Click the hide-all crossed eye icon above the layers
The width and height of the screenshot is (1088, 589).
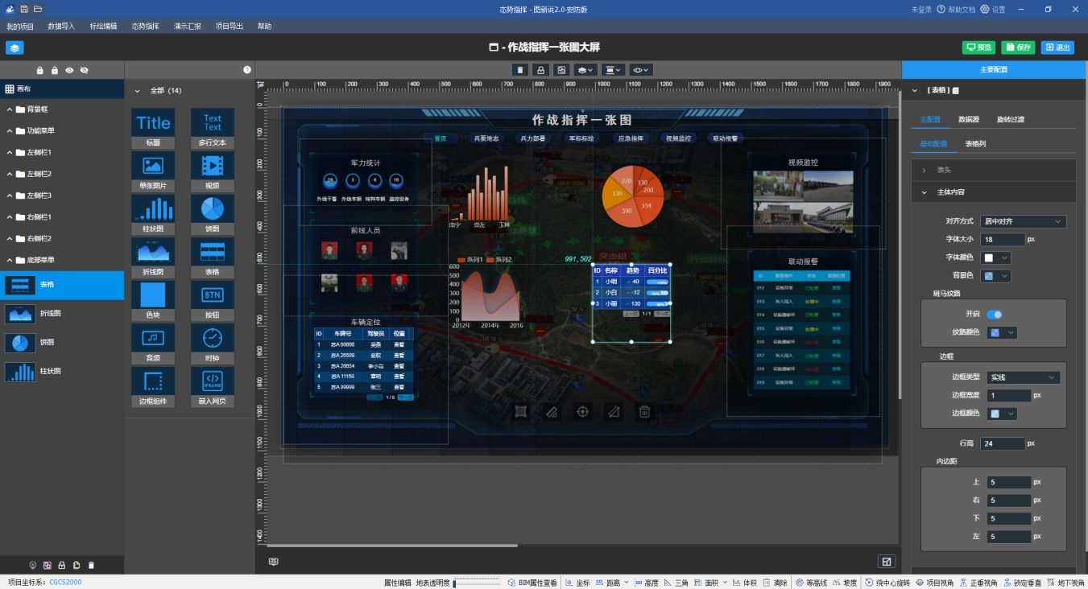pyautogui.click(x=84, y=70)
